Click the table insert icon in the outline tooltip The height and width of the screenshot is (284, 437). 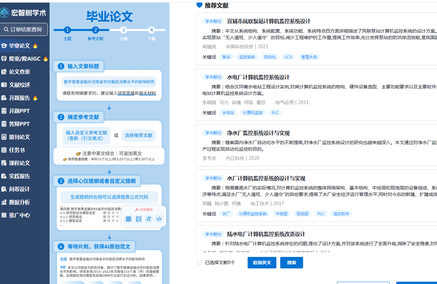(128, 219)
